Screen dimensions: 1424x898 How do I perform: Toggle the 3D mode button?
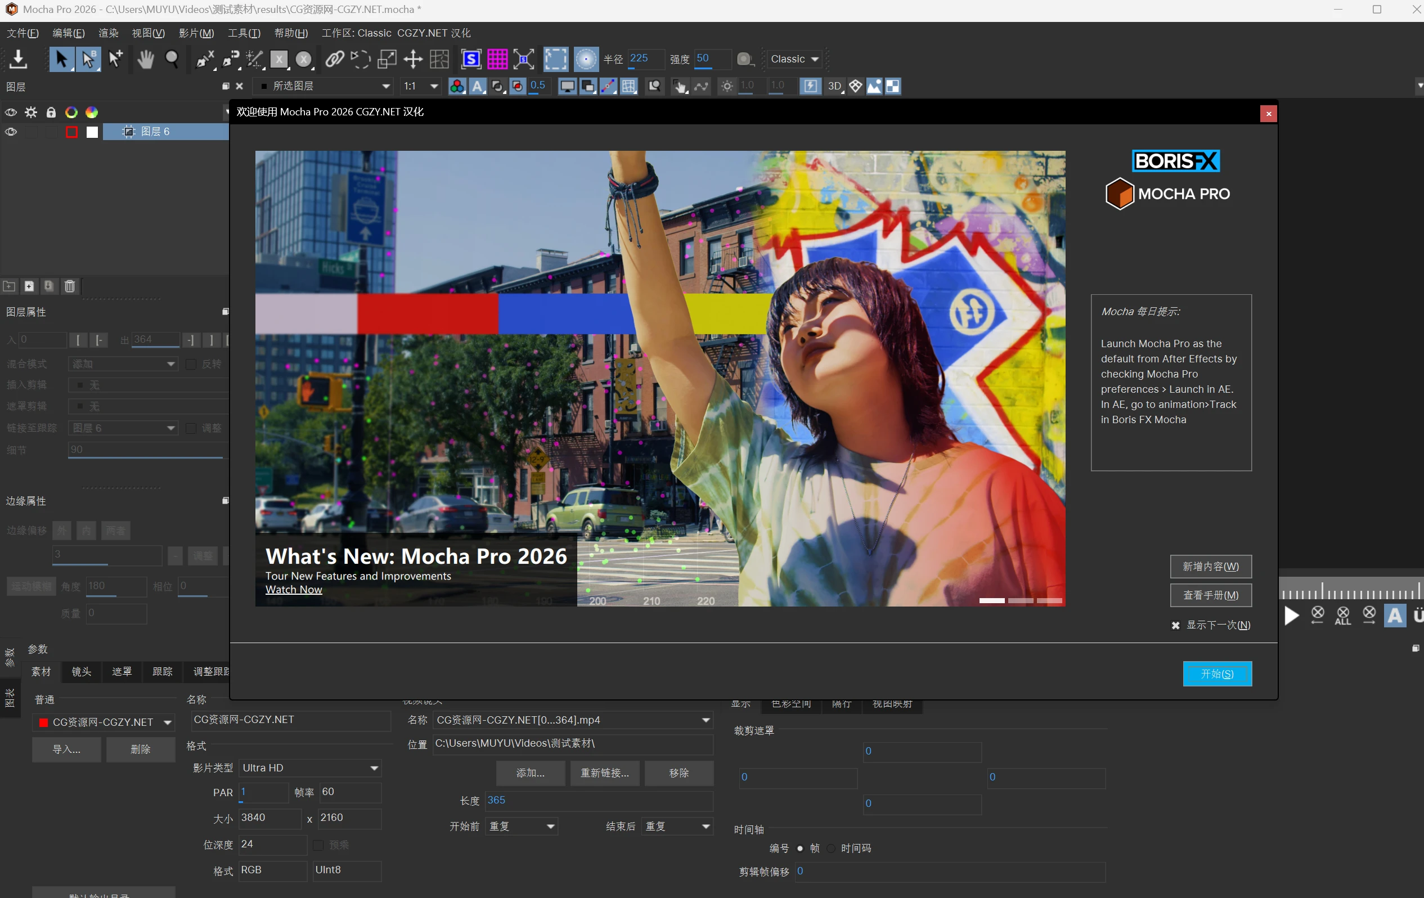click(x=833, y=87)
